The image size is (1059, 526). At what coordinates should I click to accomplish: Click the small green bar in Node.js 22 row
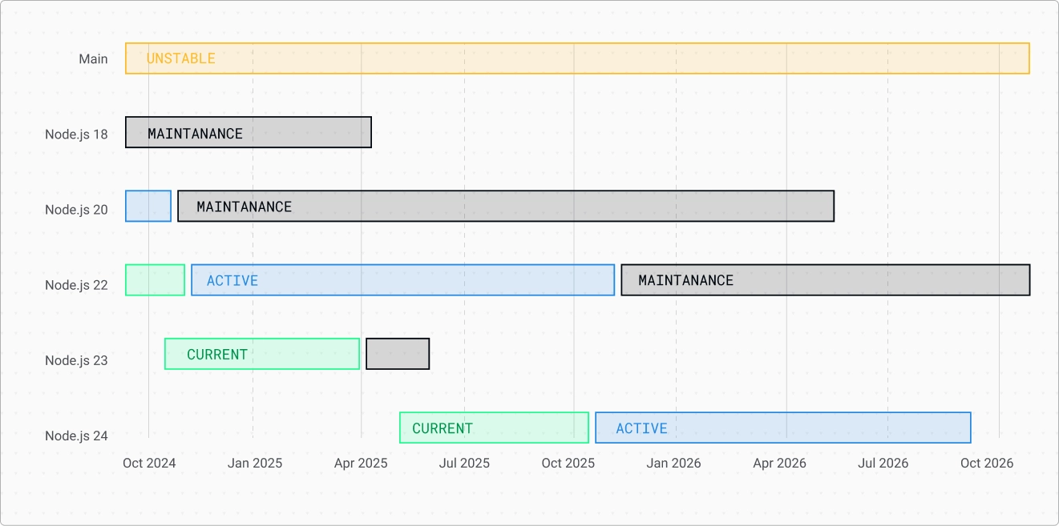click(156, 280)
